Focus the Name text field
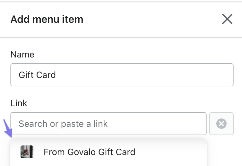The image size is (242, 166). (x=122, y=75)
